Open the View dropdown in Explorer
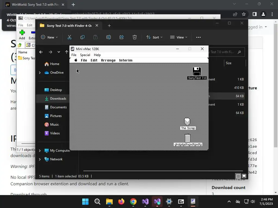 pyautogui.click(x=179, y=37)
